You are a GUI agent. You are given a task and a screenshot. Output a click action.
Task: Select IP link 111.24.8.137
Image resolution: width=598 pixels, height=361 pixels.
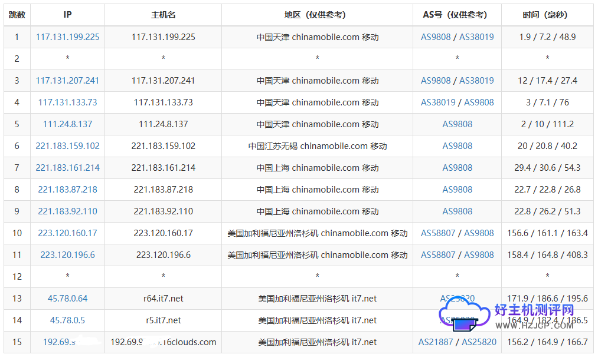[x=67, y=124]
